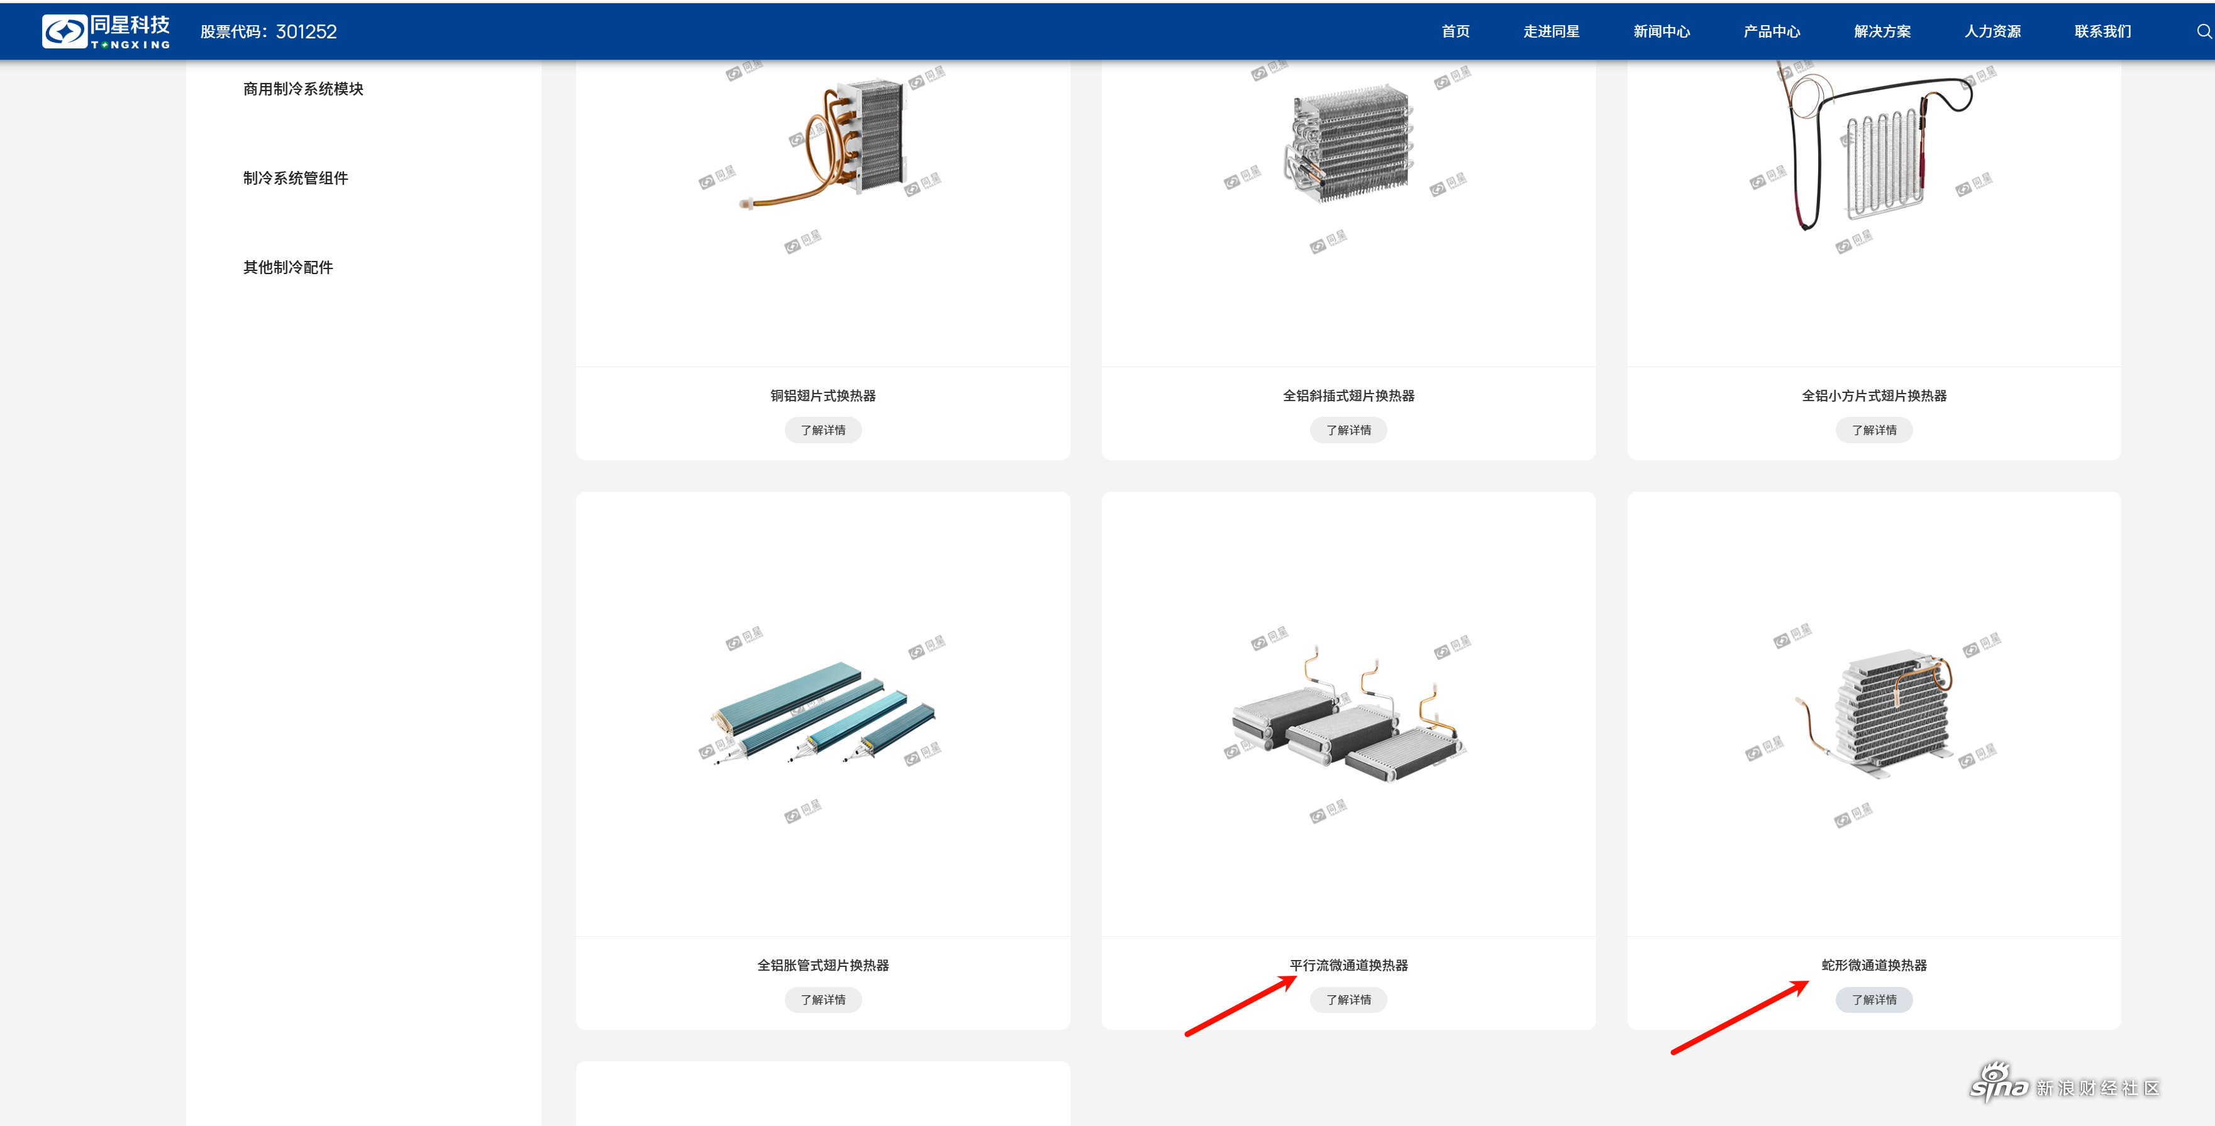Open 人力资源 navigation link

coord(1992,32)
